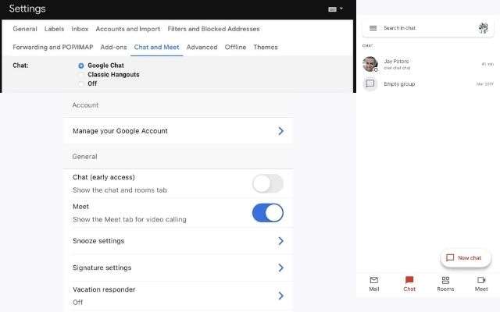Open the Jay Peters conversation name
Image resolution: width=500 pixels, height=312 pixels.
point(396,61)
